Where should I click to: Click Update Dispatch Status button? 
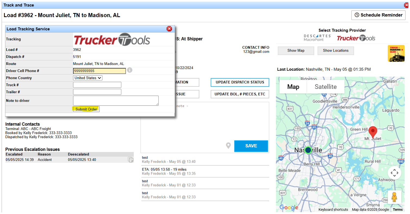coord(240,82)
